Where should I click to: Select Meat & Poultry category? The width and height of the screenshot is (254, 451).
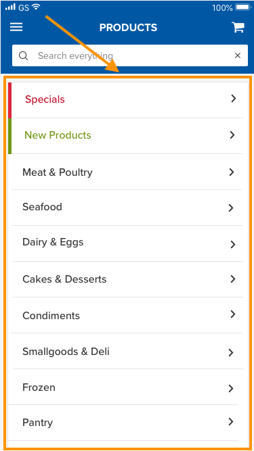(128, 172)
